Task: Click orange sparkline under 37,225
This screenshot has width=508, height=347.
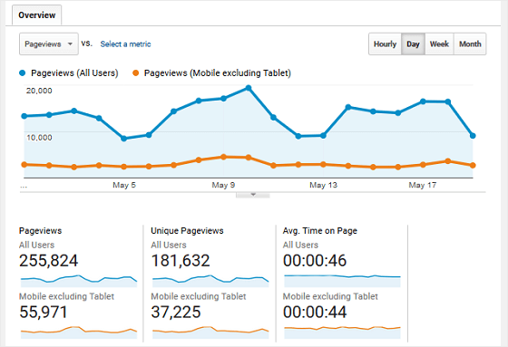Action: coord(210,333)
